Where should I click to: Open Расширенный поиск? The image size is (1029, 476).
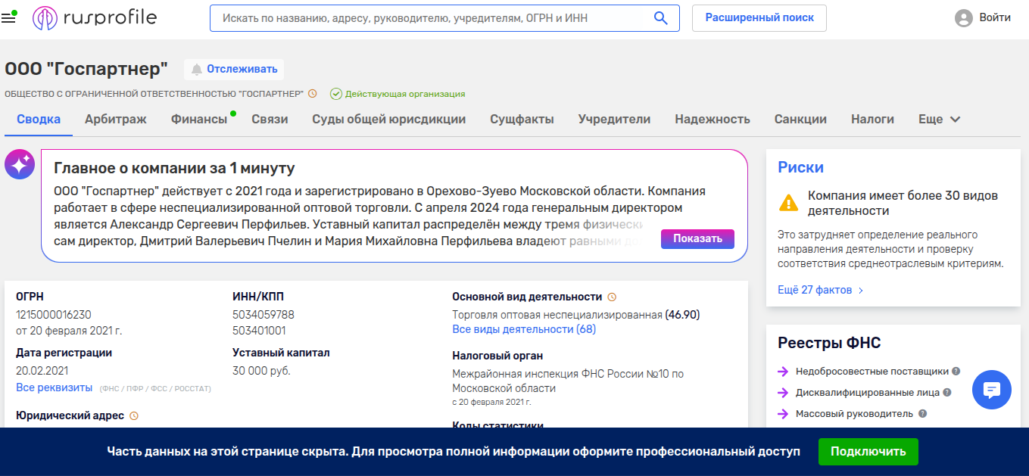(758, 18)
